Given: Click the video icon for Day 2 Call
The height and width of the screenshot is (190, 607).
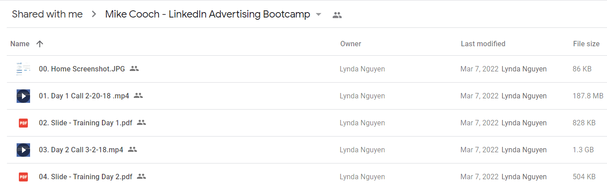Looking at the screenshot, I should [x=23, y=150].
